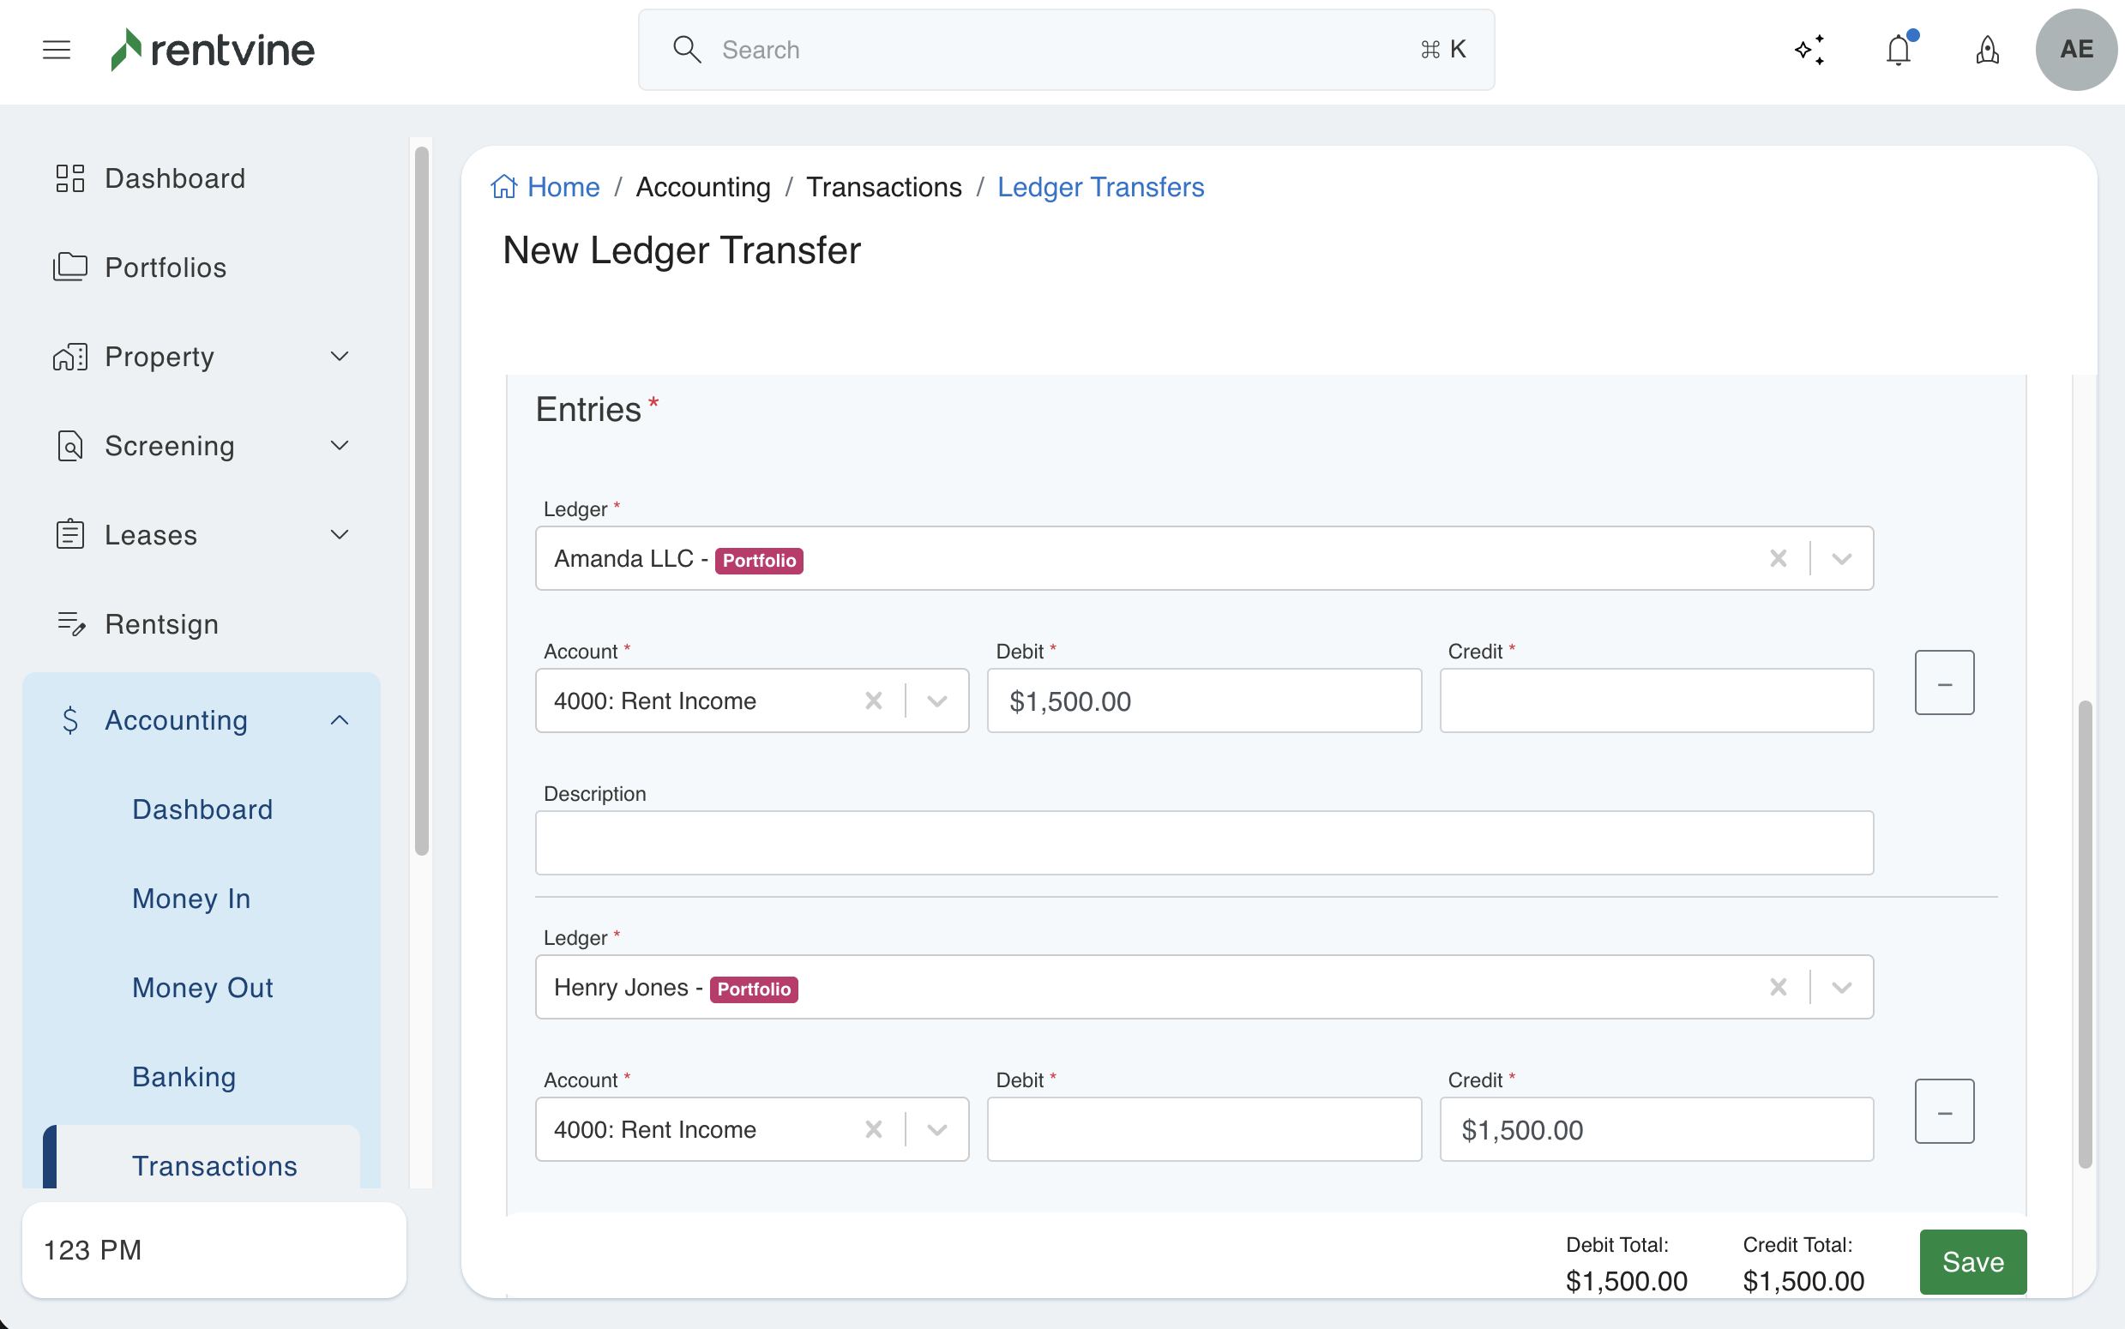Remove the first entry with minus button
Image resolution: width=2125 pixels, height=1329 pixels.
1944,683
